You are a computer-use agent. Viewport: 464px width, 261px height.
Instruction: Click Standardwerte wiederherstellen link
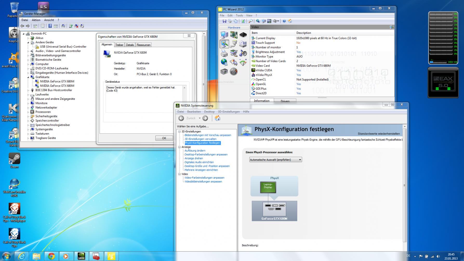pos(379,134)
